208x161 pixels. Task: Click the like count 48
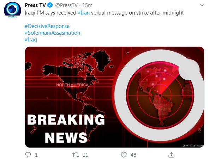133,155
